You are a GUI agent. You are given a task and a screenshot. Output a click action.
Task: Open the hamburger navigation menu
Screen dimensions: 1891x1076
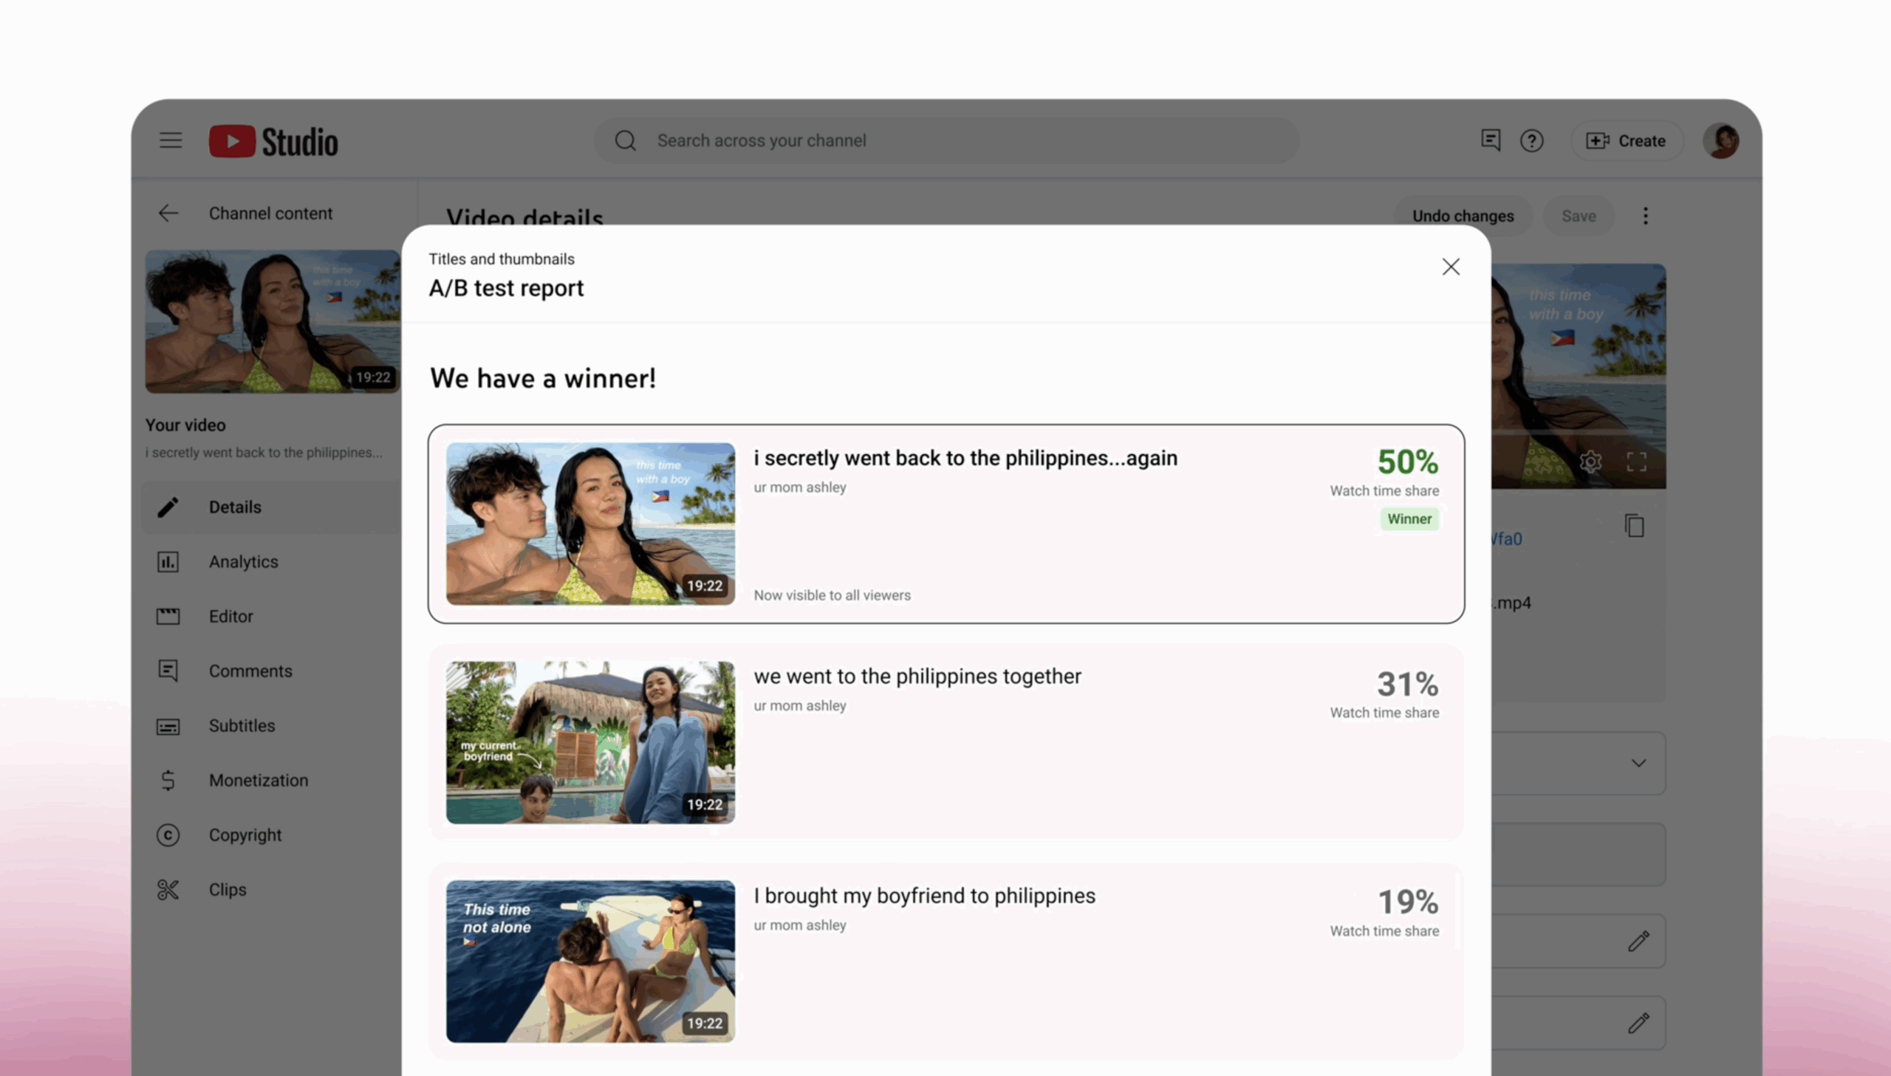pos(171,140)
